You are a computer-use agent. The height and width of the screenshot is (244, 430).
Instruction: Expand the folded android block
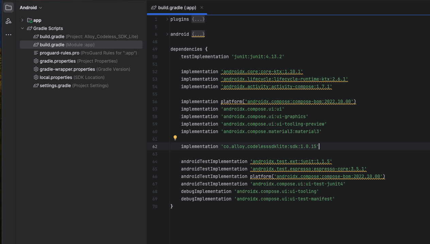click(x=167, y=34)
